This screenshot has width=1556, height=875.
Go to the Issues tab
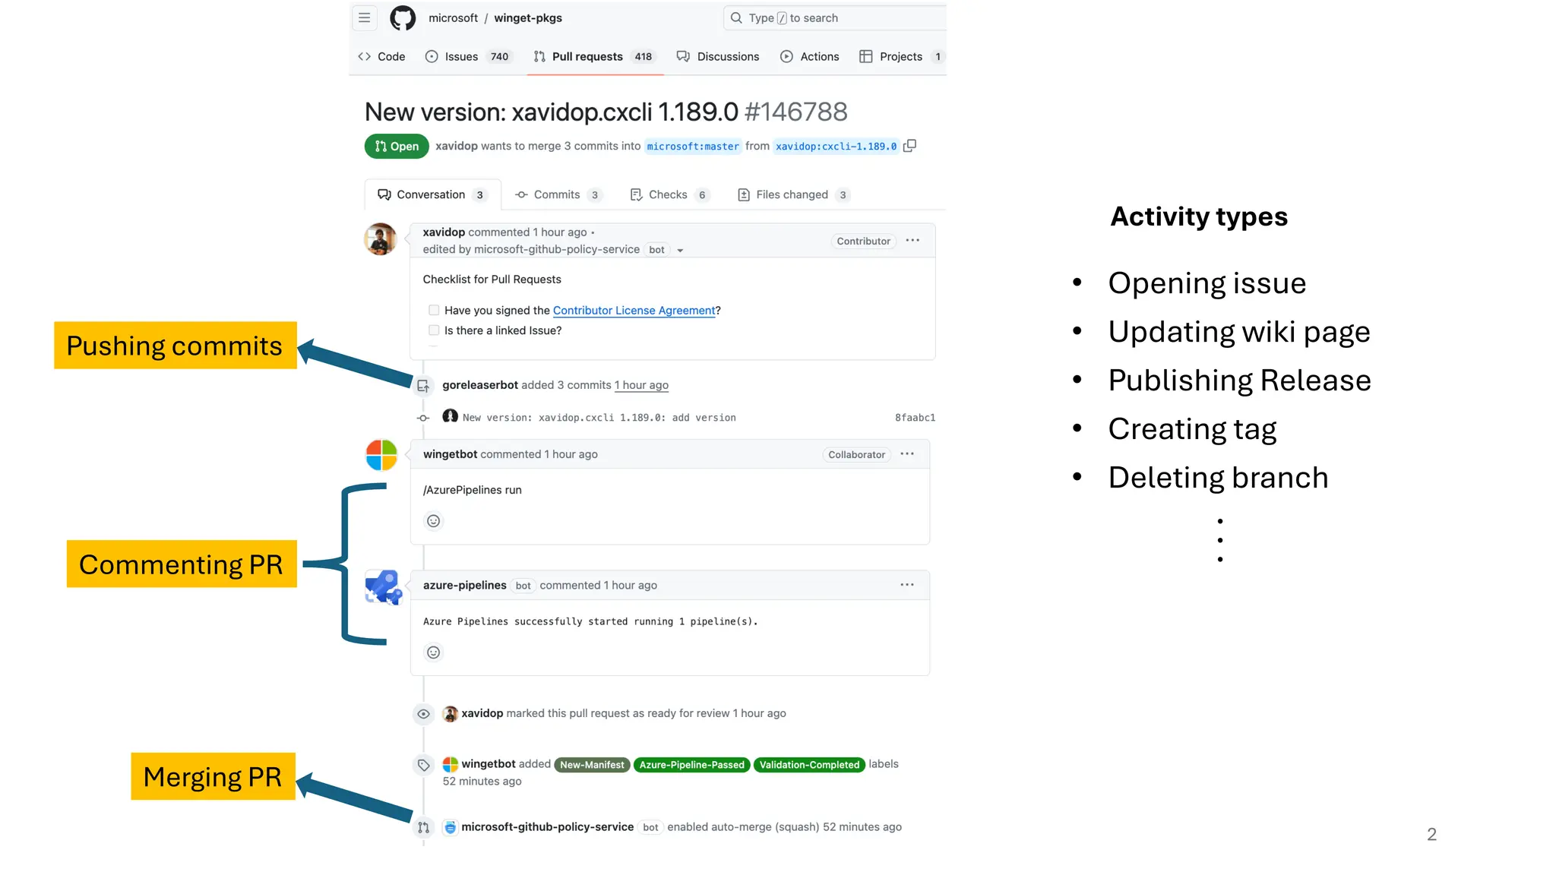point(461,56)
